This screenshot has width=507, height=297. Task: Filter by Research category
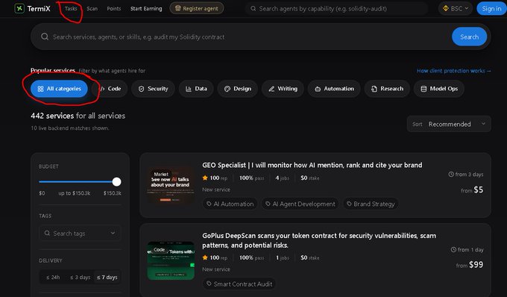(387, 89)
